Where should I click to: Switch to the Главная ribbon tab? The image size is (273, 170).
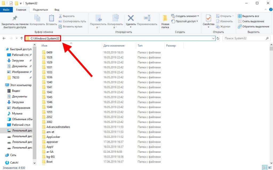(21, 10)
